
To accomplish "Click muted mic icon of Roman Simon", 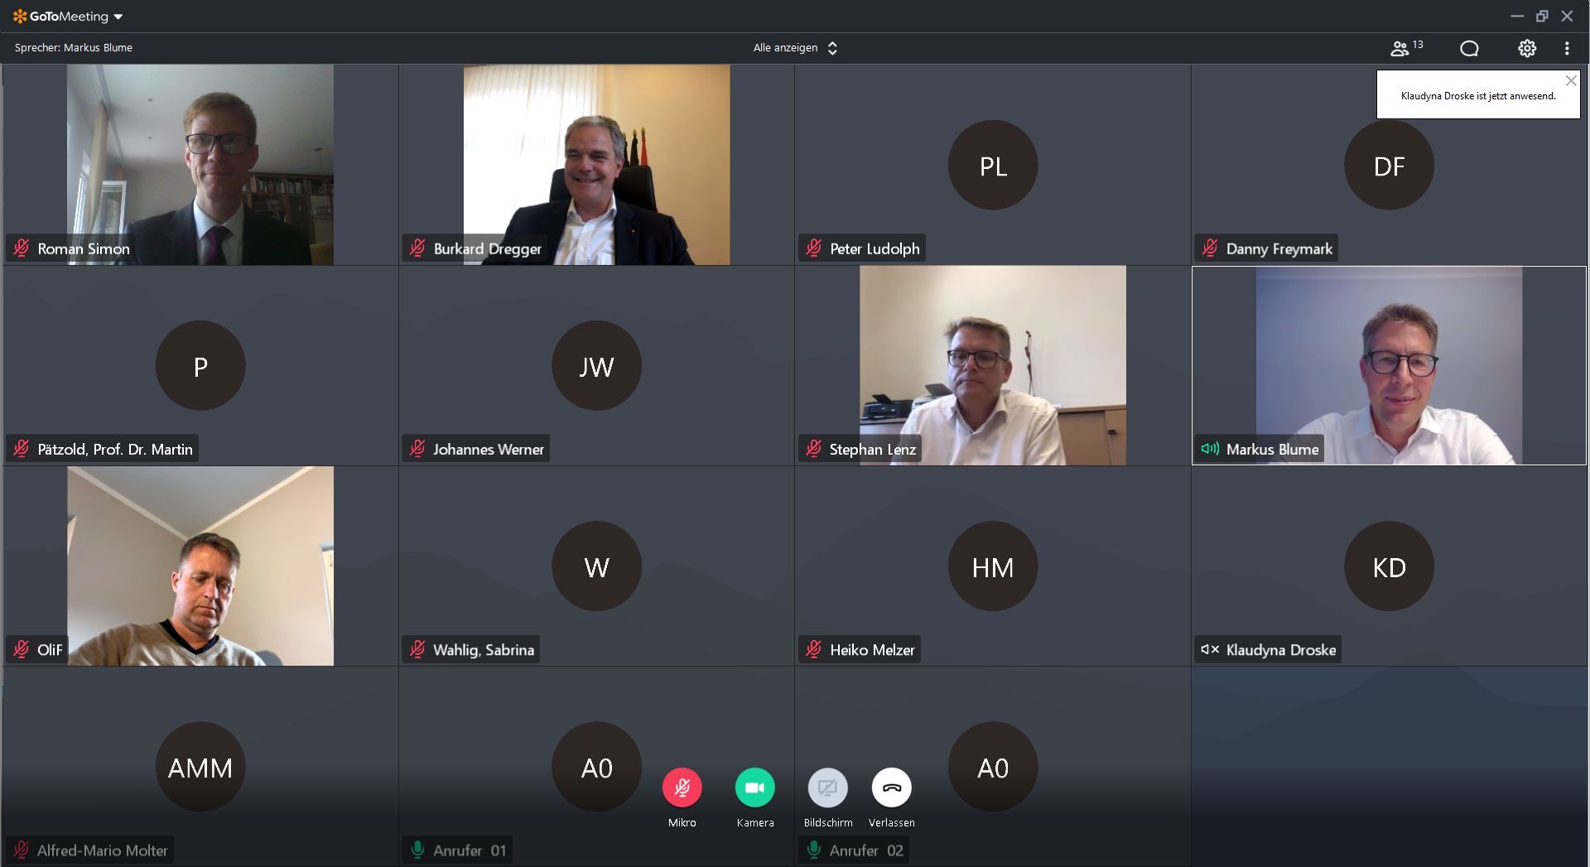I will (22, 248).
